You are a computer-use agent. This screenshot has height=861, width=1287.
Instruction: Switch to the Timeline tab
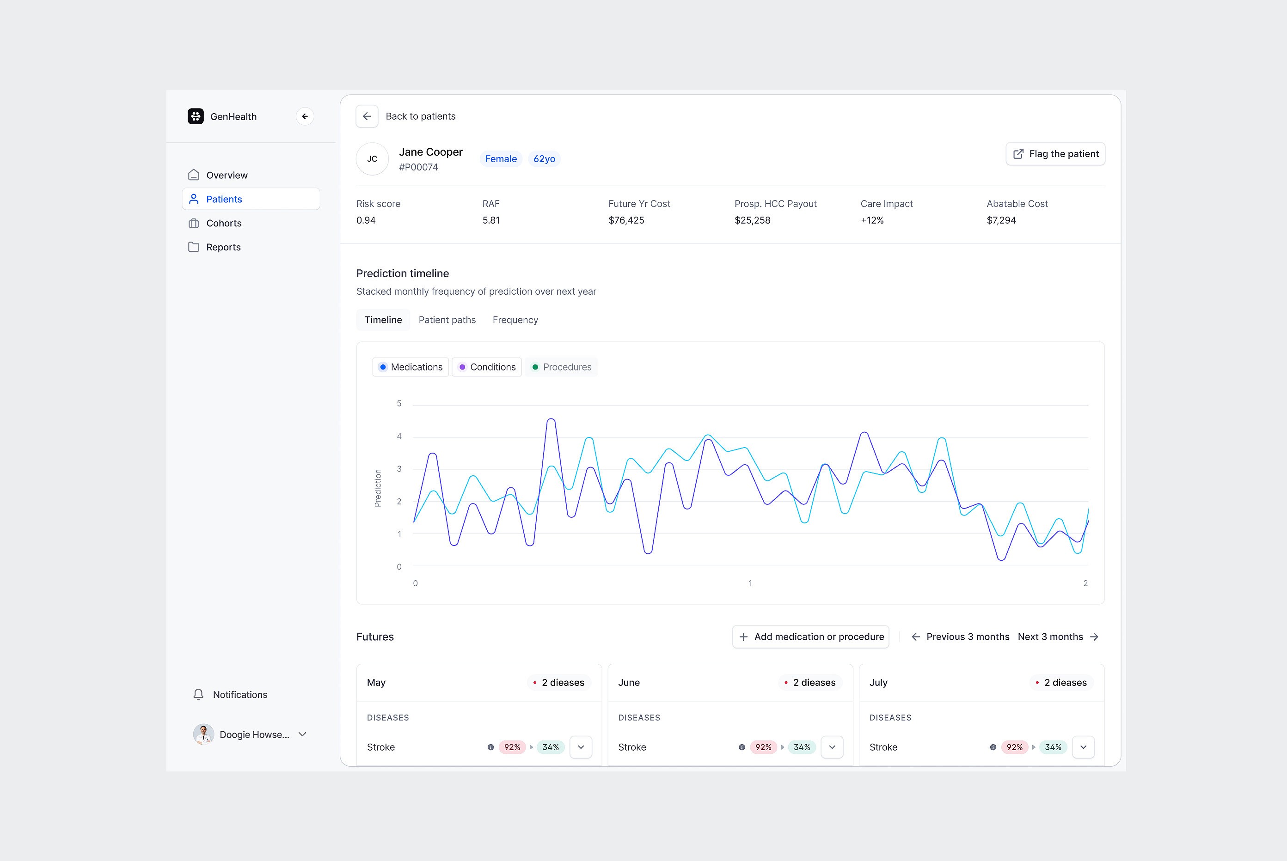[x=383, y=320]
